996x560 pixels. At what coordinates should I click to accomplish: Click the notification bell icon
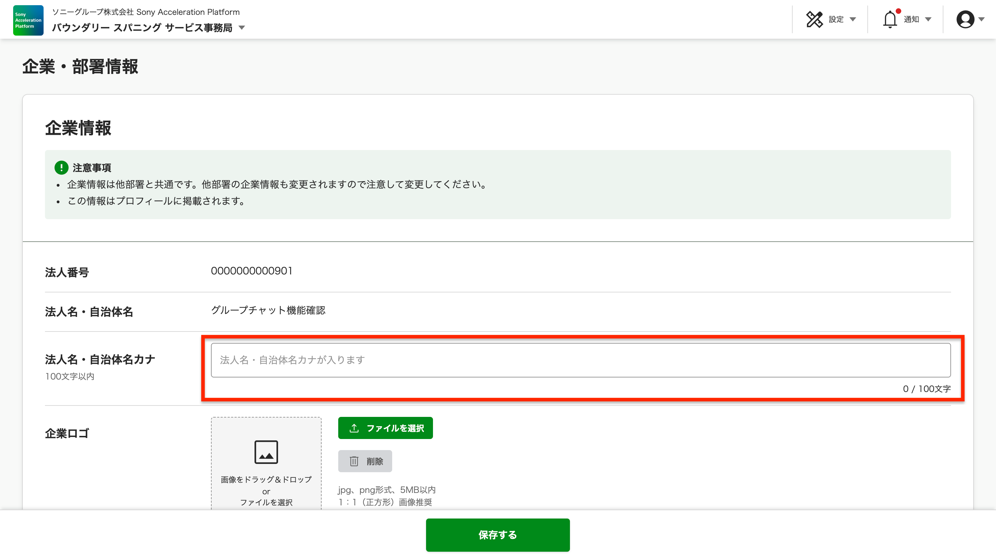(890, 19)
